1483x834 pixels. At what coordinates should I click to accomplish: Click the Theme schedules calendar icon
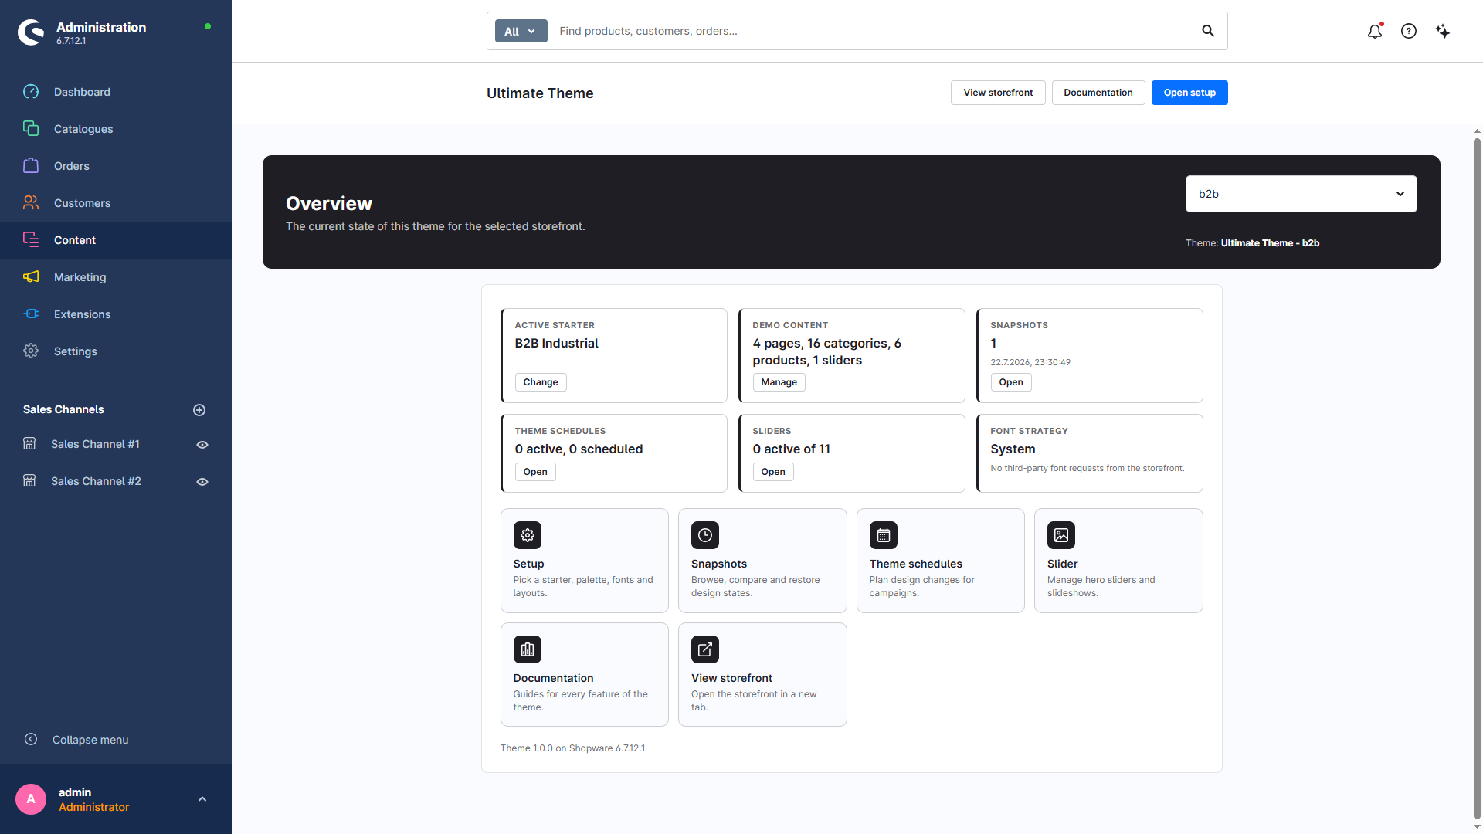[x=884, y=535]
